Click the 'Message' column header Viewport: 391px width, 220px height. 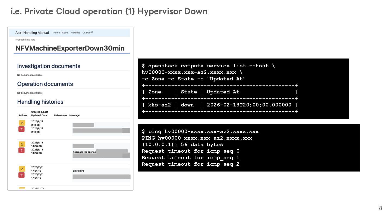click(74, 115)
